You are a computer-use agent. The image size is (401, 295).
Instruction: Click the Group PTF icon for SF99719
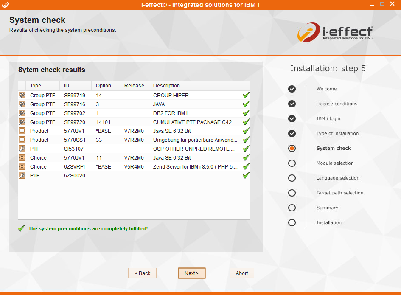point(22,96)
